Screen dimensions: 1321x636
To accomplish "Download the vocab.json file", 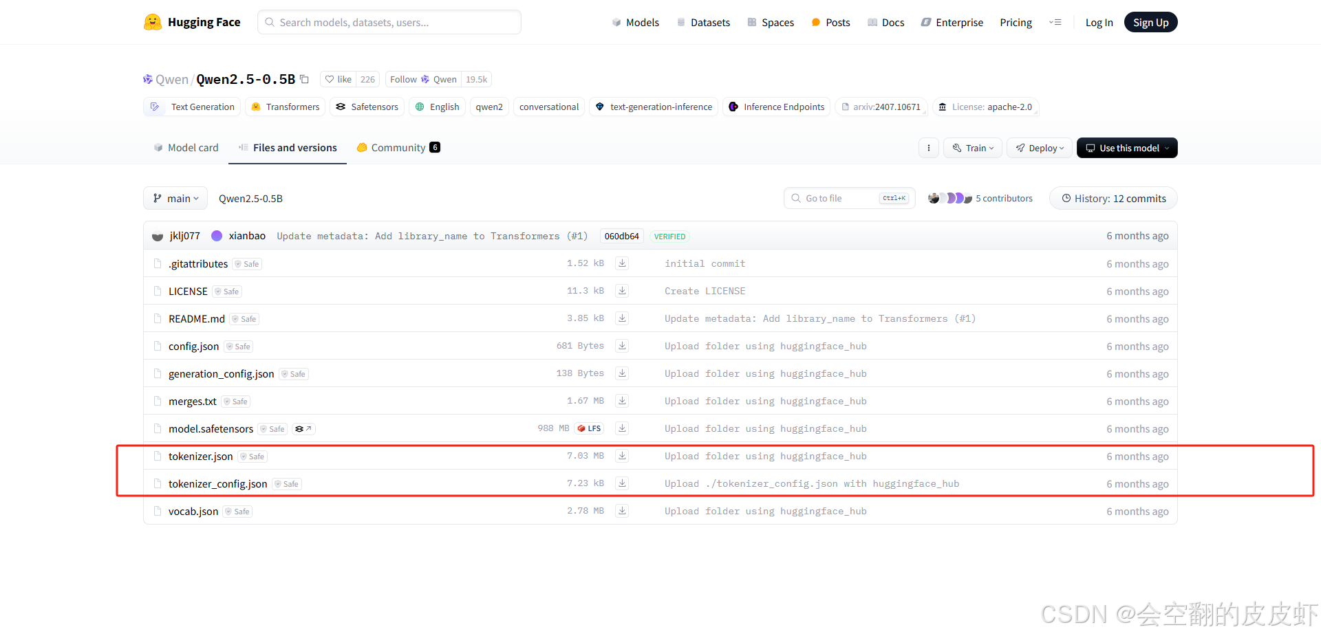I will 622,511.
